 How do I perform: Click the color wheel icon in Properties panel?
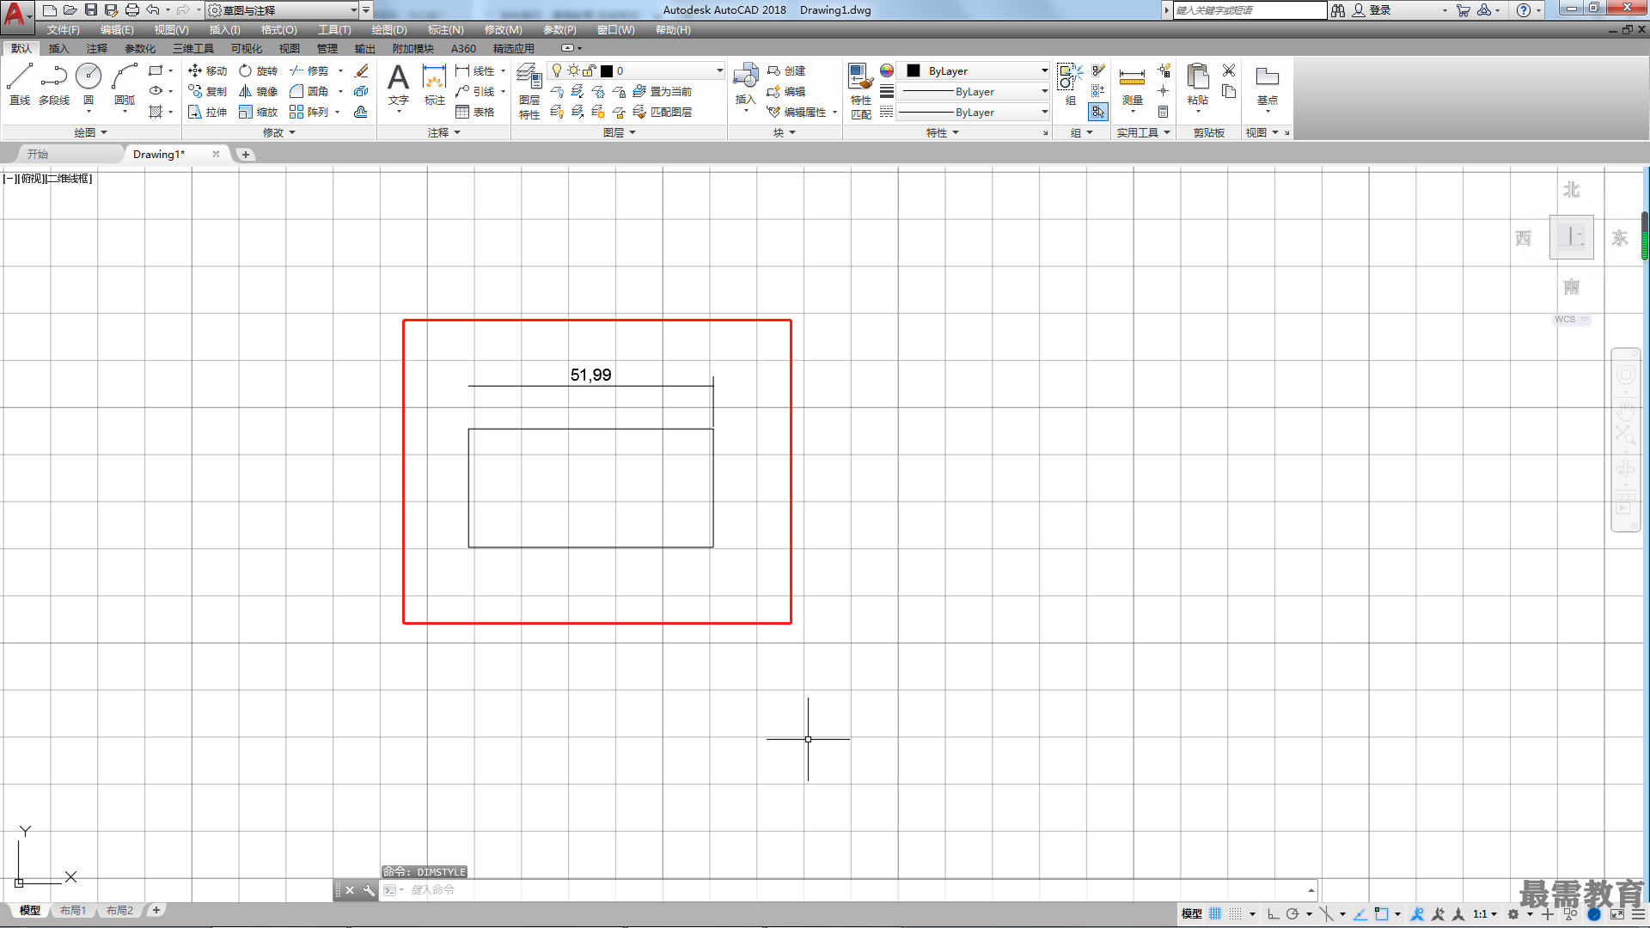[x=887, y=70]
